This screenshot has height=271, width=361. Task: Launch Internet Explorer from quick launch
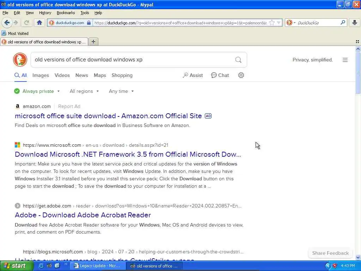click(41, 266)
